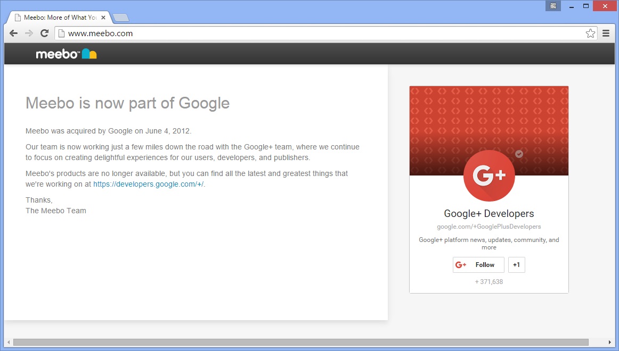Click the Google+ round profile logo

(x=488, y=175)
